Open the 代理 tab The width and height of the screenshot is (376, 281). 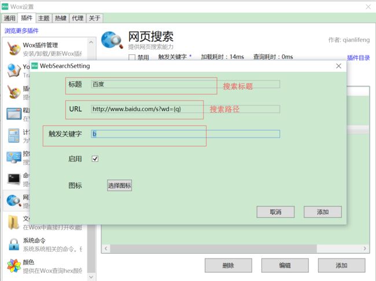tap(78, 19)
